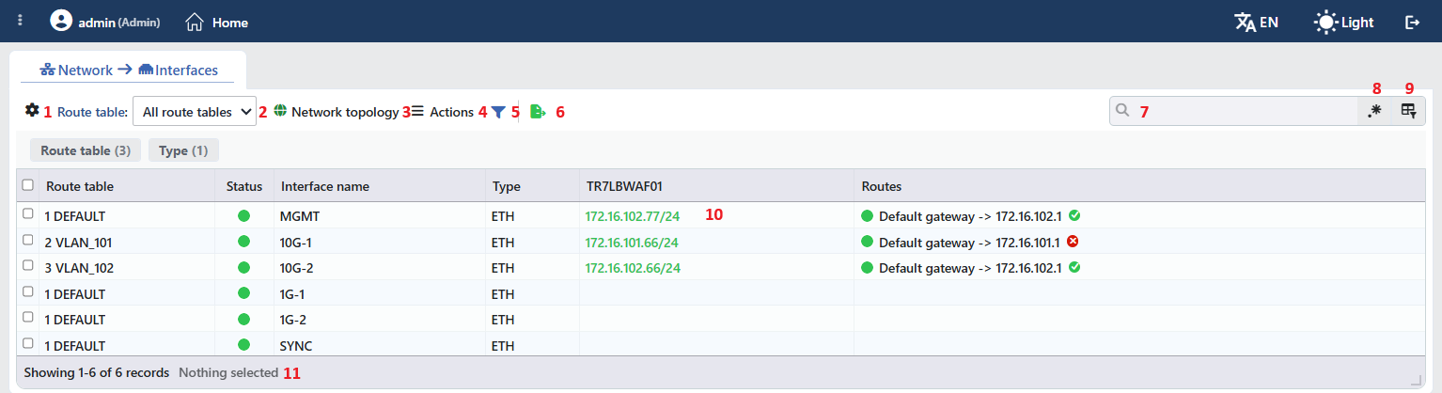The image size is (1442, 393).
Task: Sort by Status column header
Action: (x=244, y=186)
